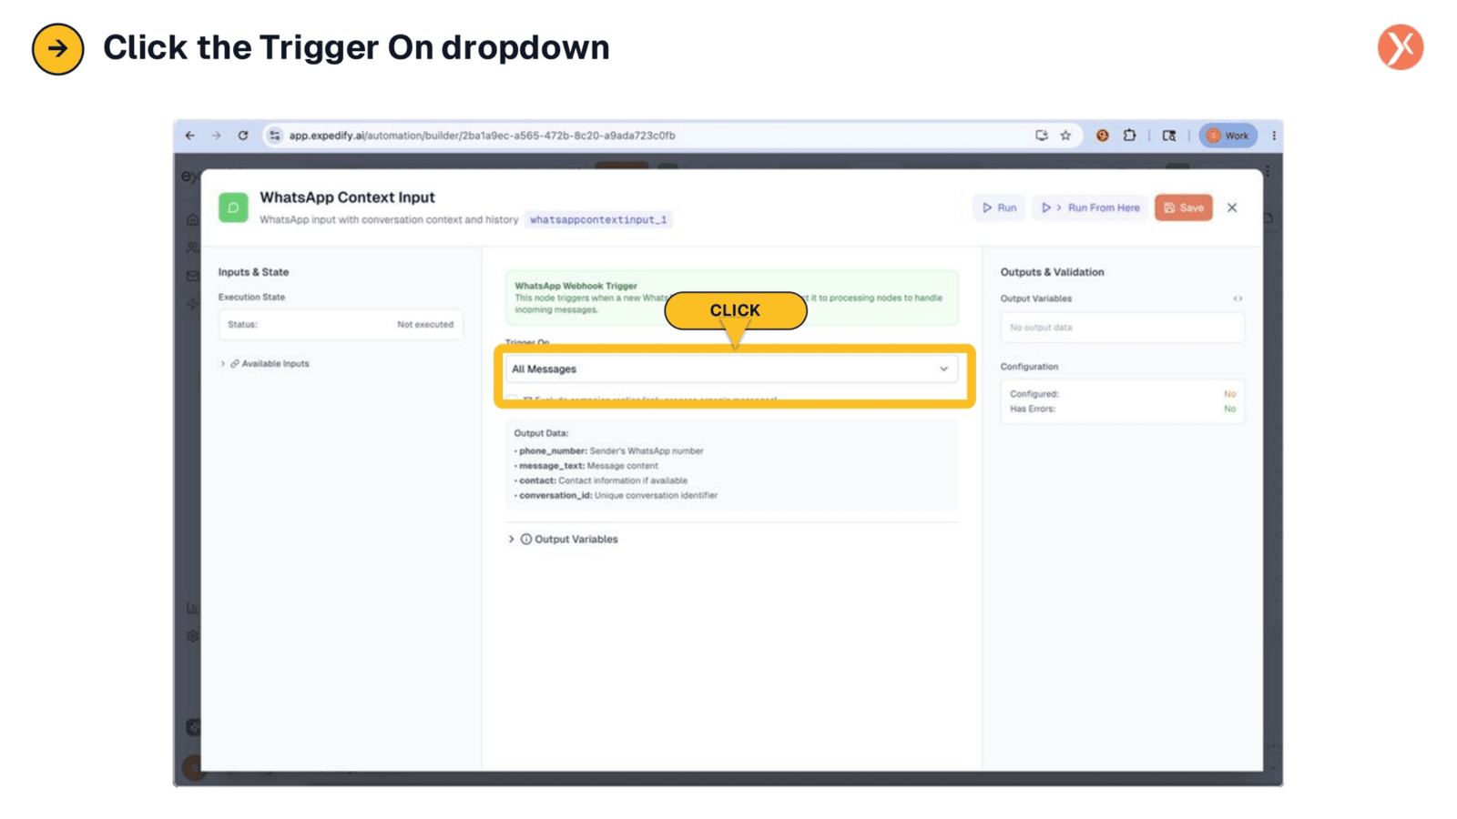The height and width of the screenshot is (819, 1457).
Task: Click the conversation_id output data line
Action: 616,496
